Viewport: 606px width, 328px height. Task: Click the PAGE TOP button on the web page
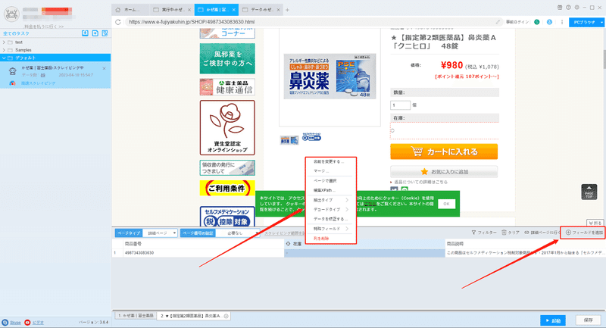(x=589, y=192)
